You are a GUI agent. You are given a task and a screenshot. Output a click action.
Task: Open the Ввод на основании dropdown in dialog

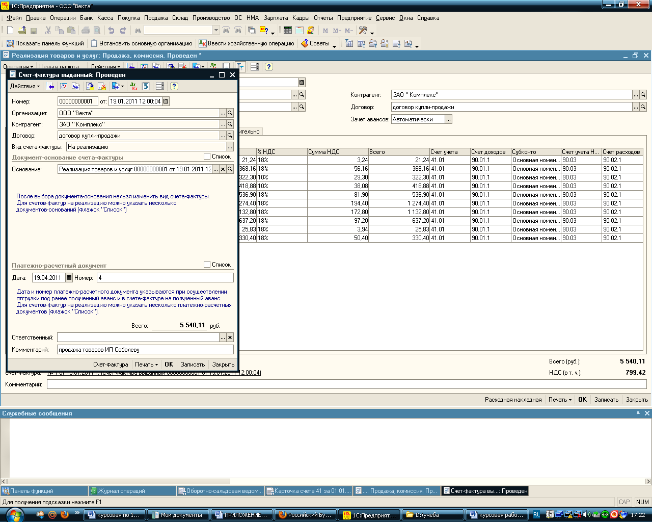coord(118,86)
